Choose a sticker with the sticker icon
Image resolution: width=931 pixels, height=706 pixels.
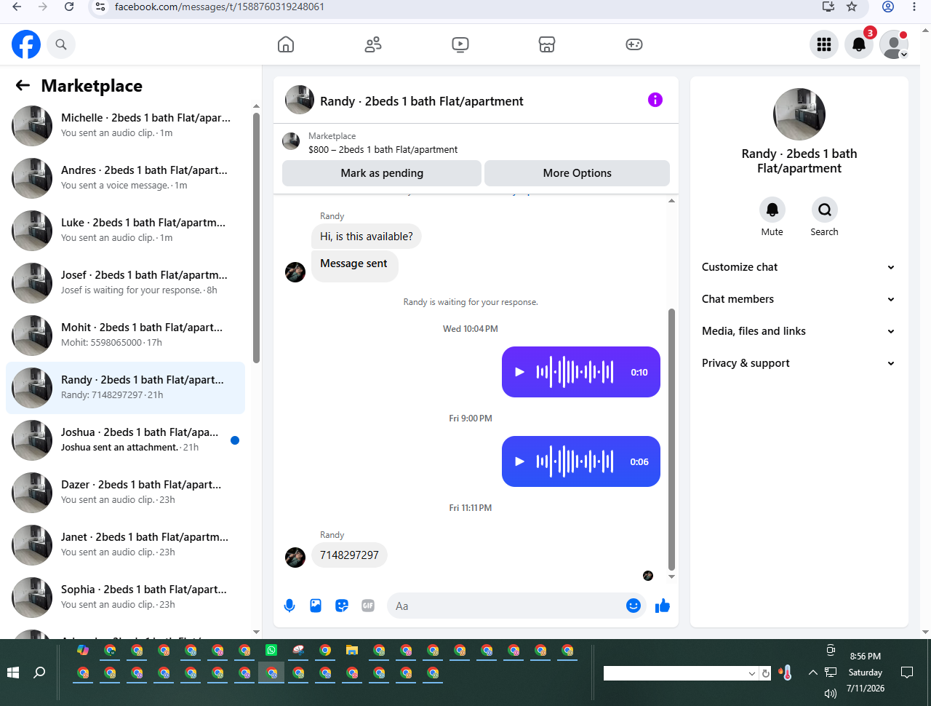[342, 606]
